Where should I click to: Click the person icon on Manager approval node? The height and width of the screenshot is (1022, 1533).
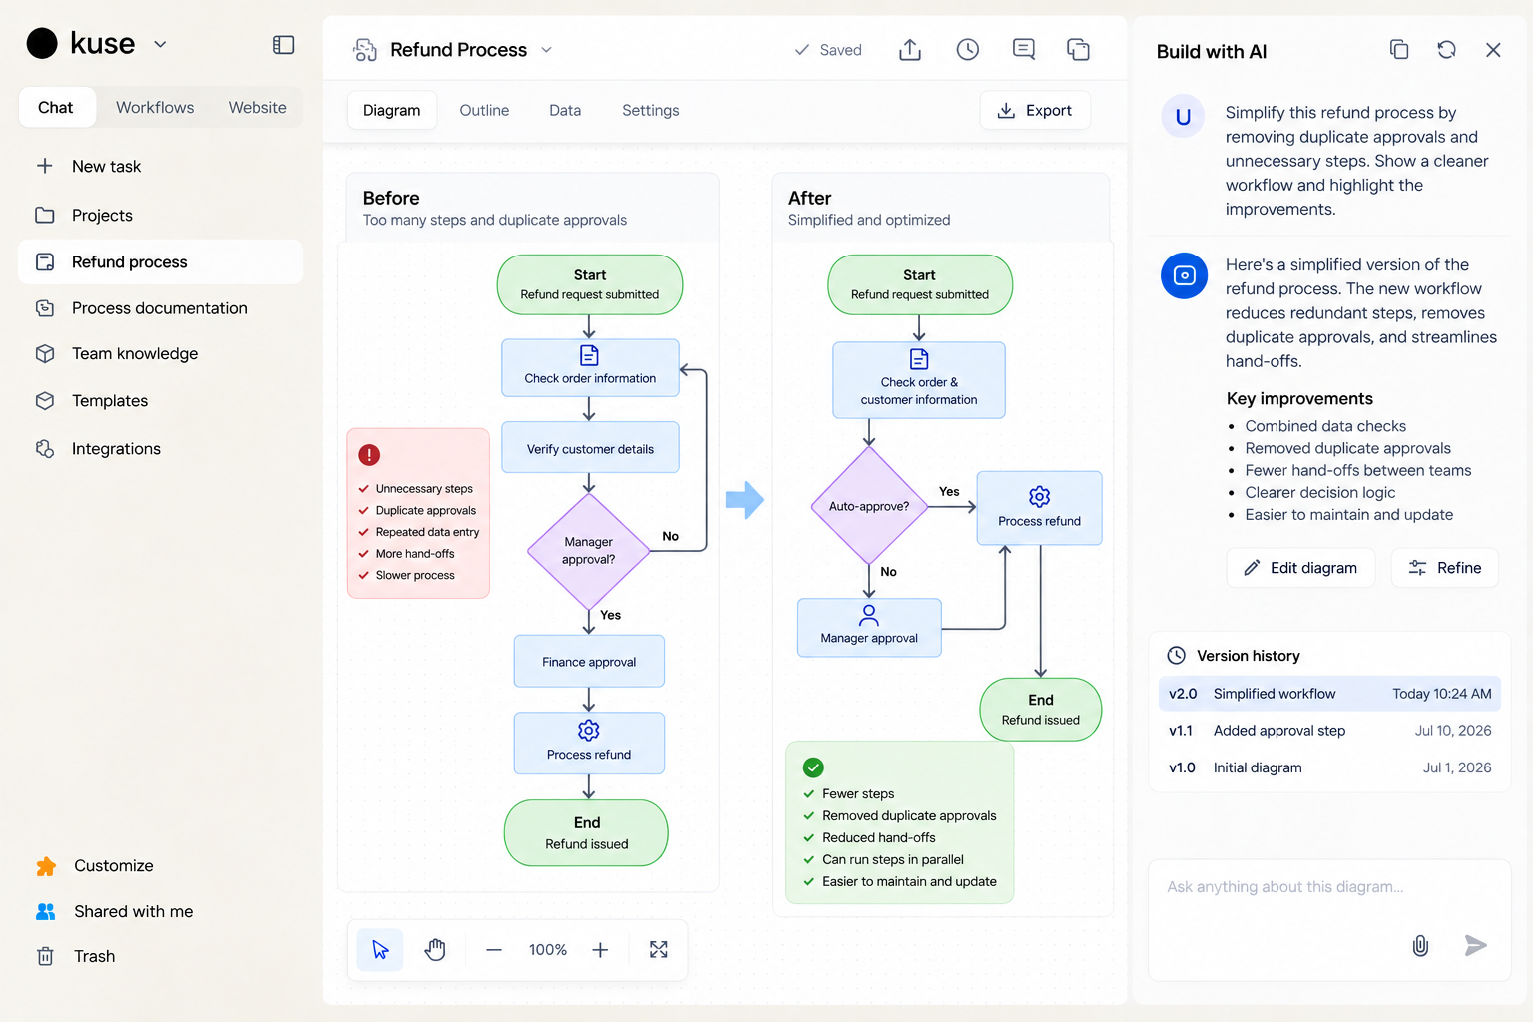[x=869, y=615]
